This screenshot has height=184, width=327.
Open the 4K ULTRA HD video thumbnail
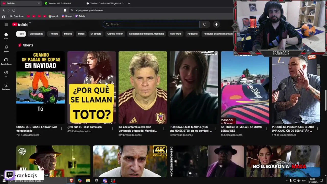(130, 161)
